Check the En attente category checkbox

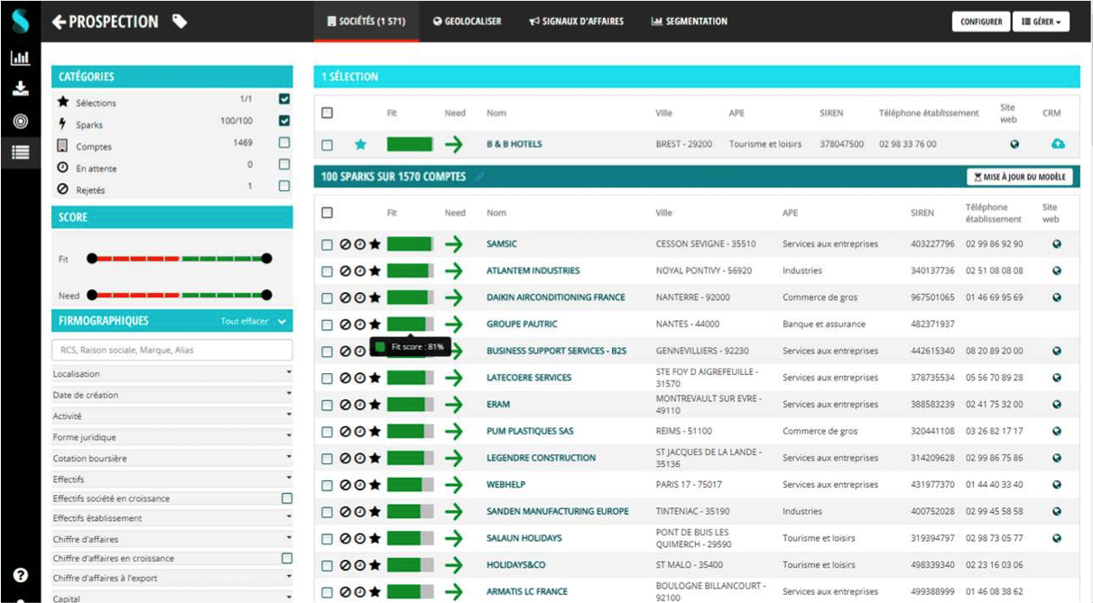pyautogui.click(x=284, y=164)
